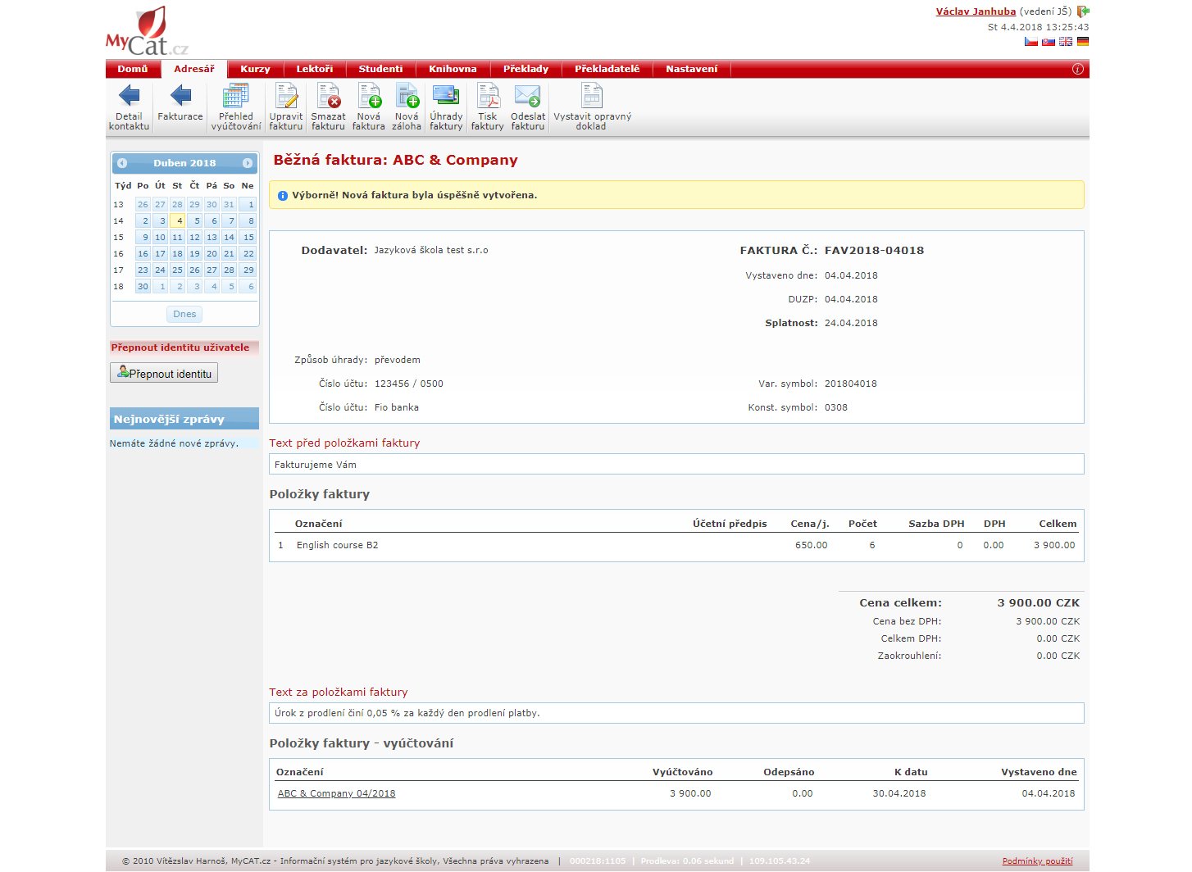Click supplier Jazyková škola test s.r.o
The width and height of the screenshot is (1192, 872).
pos(431,250)
